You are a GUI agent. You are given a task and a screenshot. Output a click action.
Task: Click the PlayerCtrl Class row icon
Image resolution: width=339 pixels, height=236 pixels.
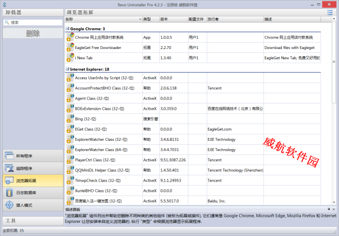tap(70, 160)
